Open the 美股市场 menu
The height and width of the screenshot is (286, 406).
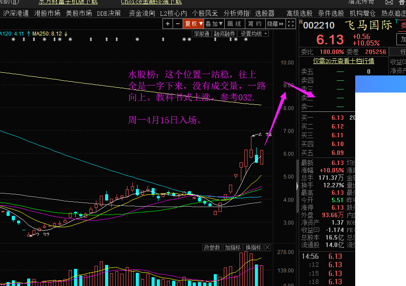pyautogui.click(x=79, y=14)
